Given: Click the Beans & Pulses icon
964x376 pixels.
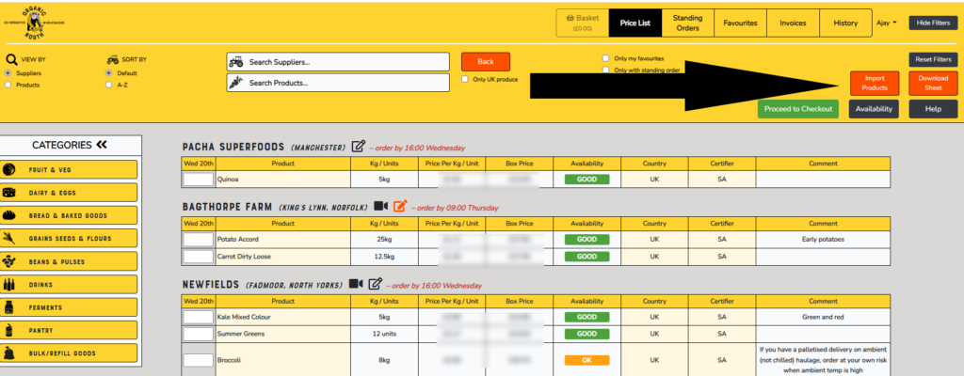Looking at the screenshot, I should coord(9,261).
